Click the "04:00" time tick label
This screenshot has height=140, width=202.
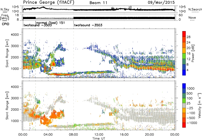(x=48, y=135)
